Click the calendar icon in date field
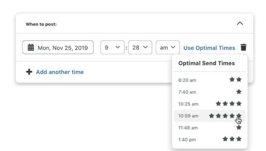This screenshot has height=151, width=266. point(31,47)
